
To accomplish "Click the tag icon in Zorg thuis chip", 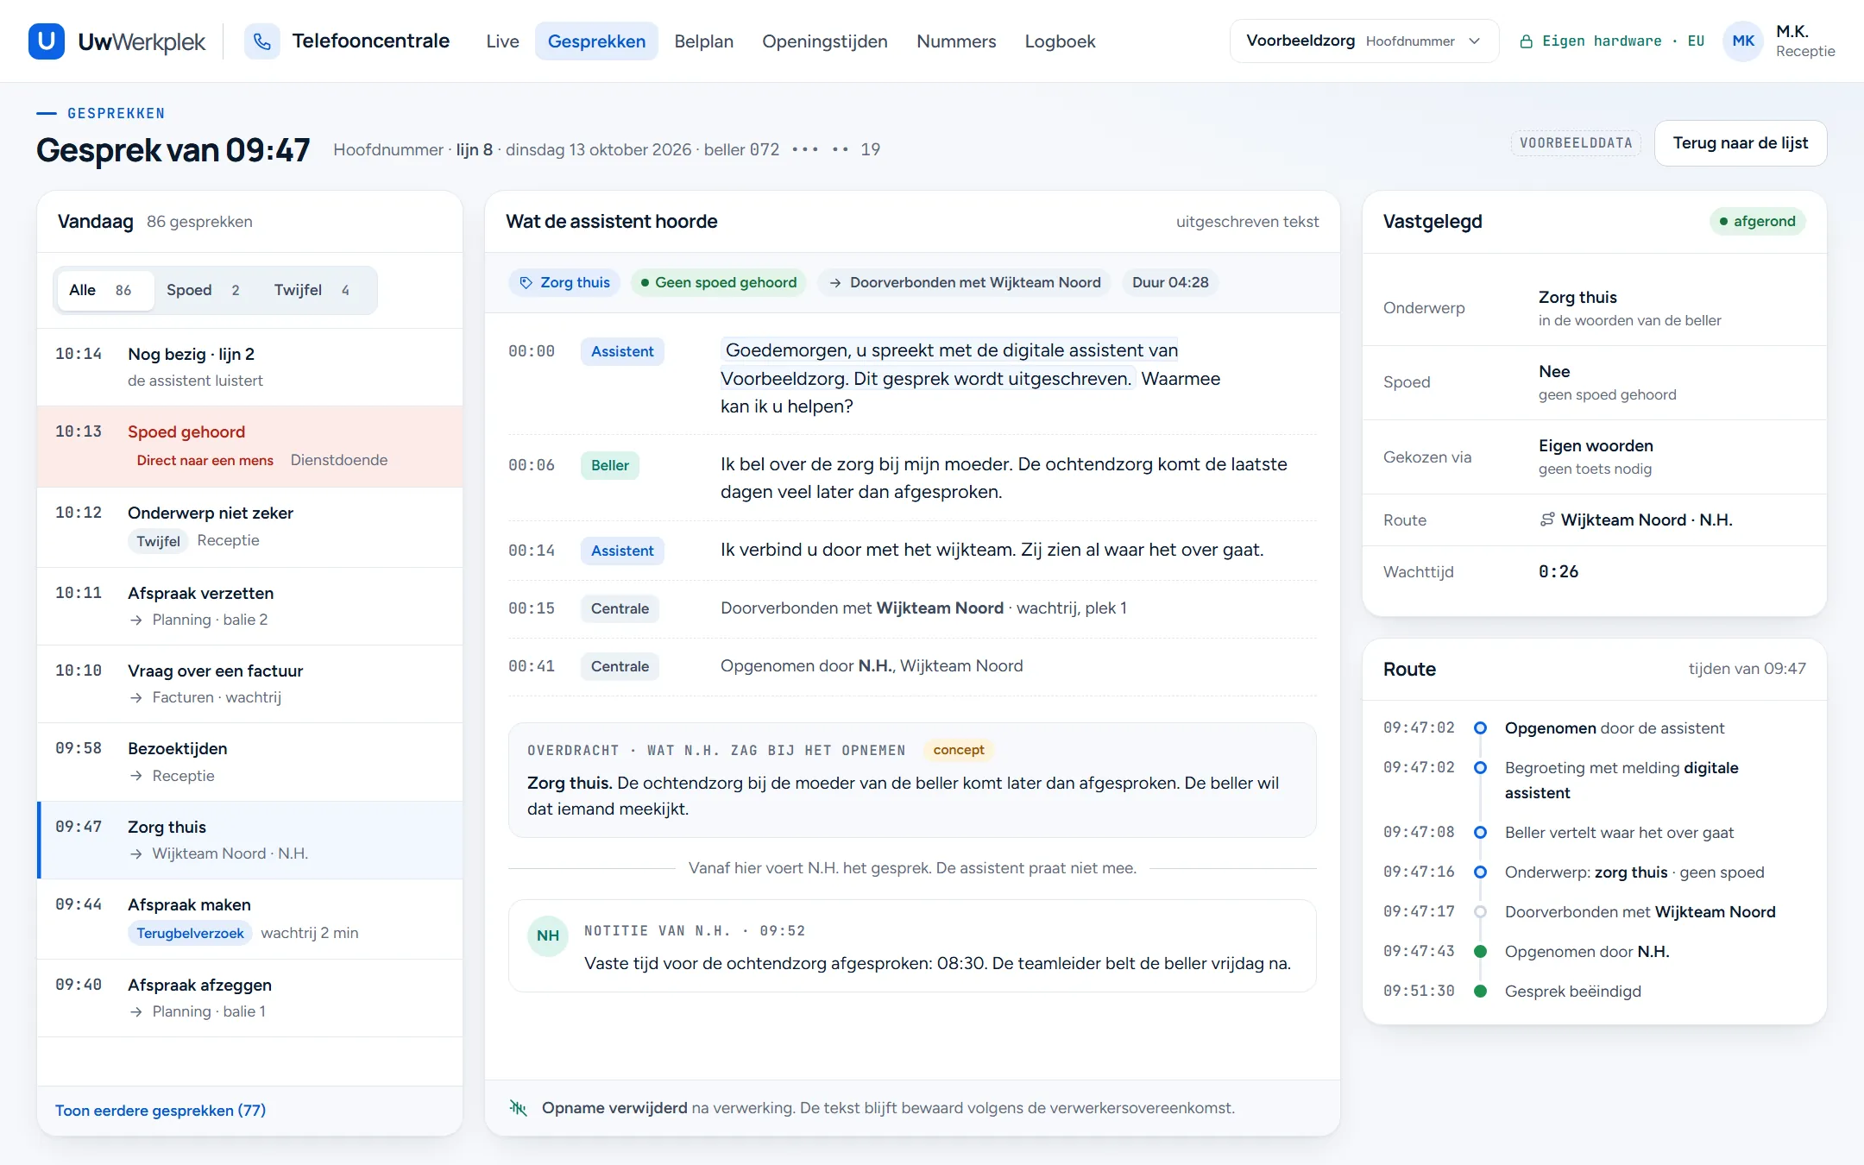I will 526,282.
